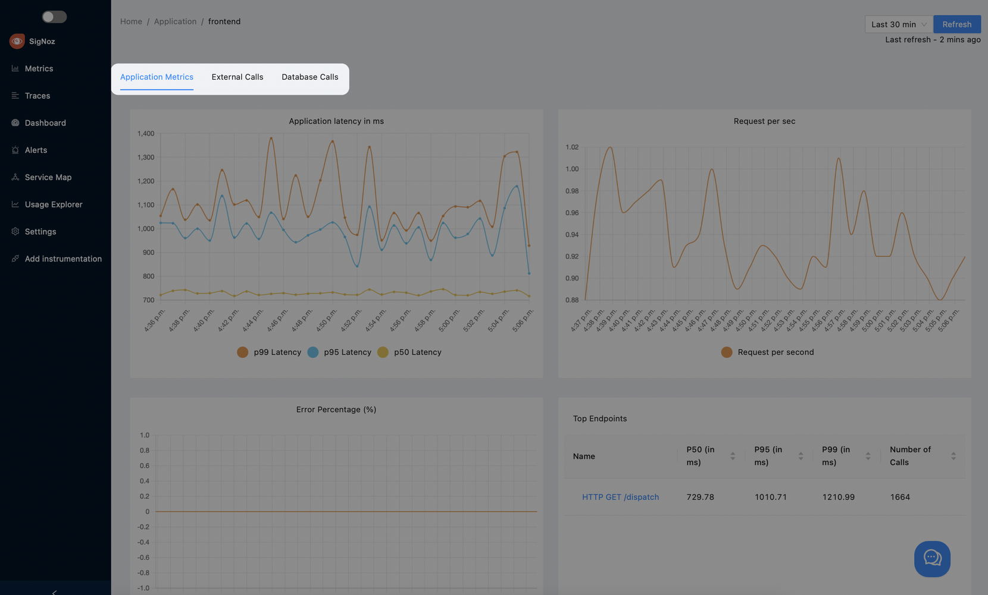The height and width of the screenshot is (595, 988).
Task: Switch to the Database Calls tab
Action: [x=310, y=77]
